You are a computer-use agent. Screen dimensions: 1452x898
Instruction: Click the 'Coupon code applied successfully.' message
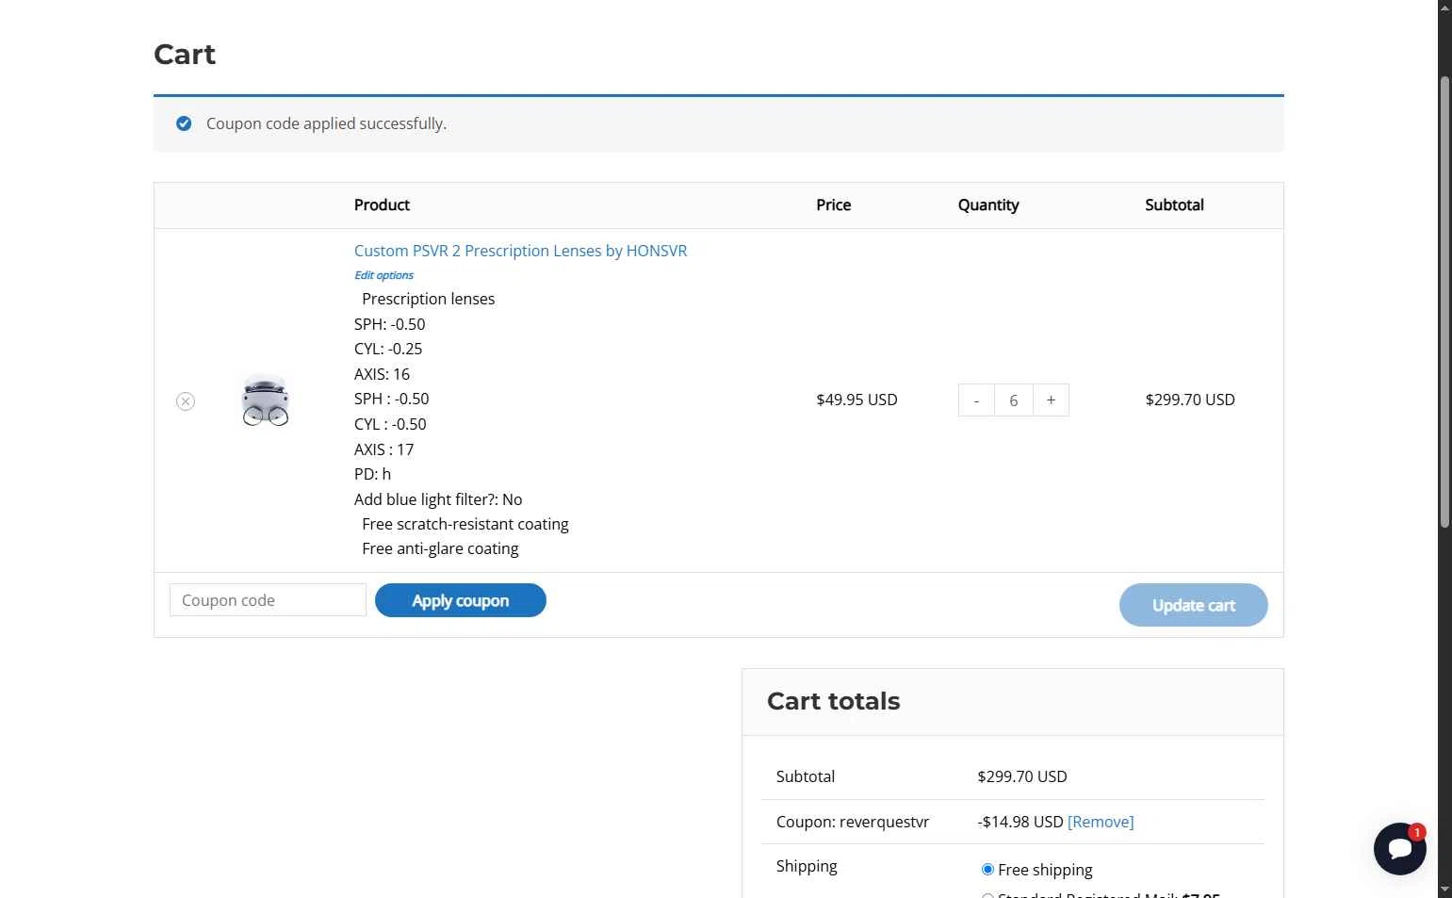[326, 123]
